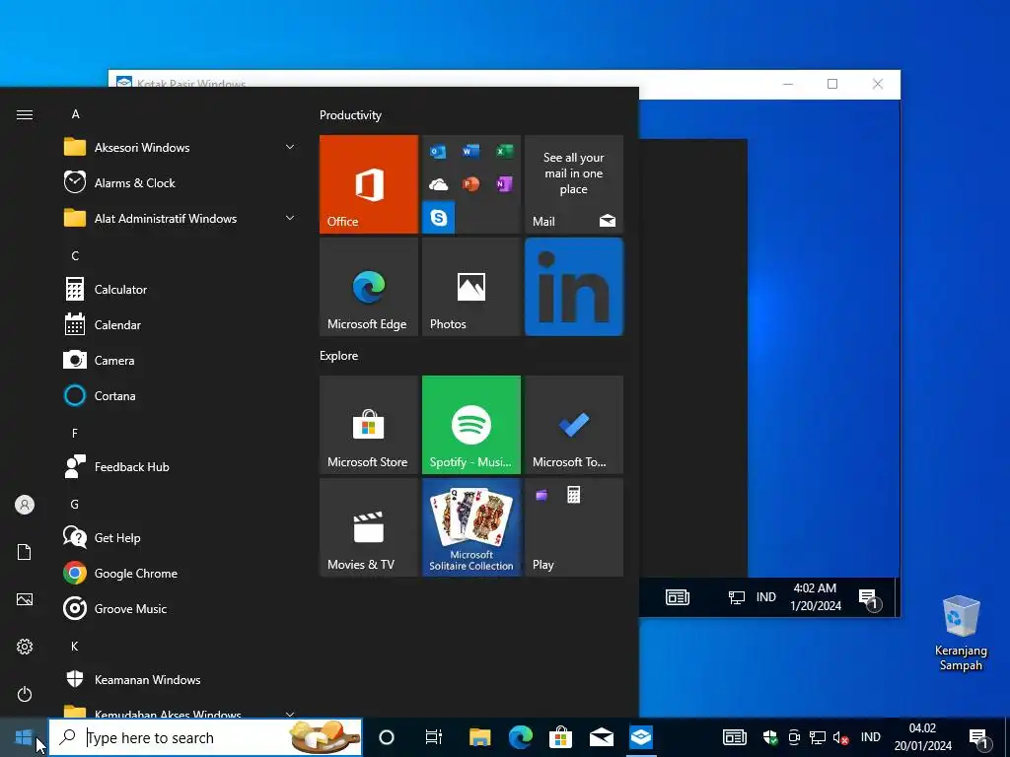Open host notification center icon

point(979,739)
